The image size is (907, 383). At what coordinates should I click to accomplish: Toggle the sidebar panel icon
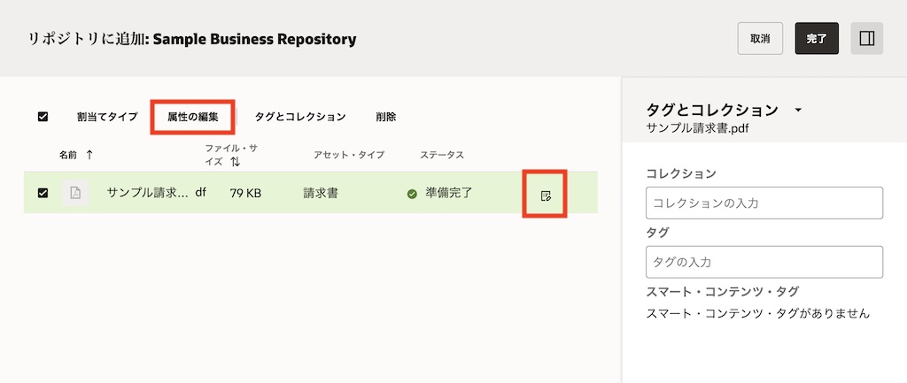[866, 39]
